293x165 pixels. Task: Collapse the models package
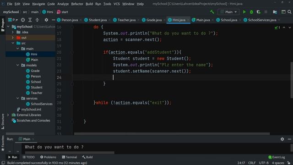17,65
